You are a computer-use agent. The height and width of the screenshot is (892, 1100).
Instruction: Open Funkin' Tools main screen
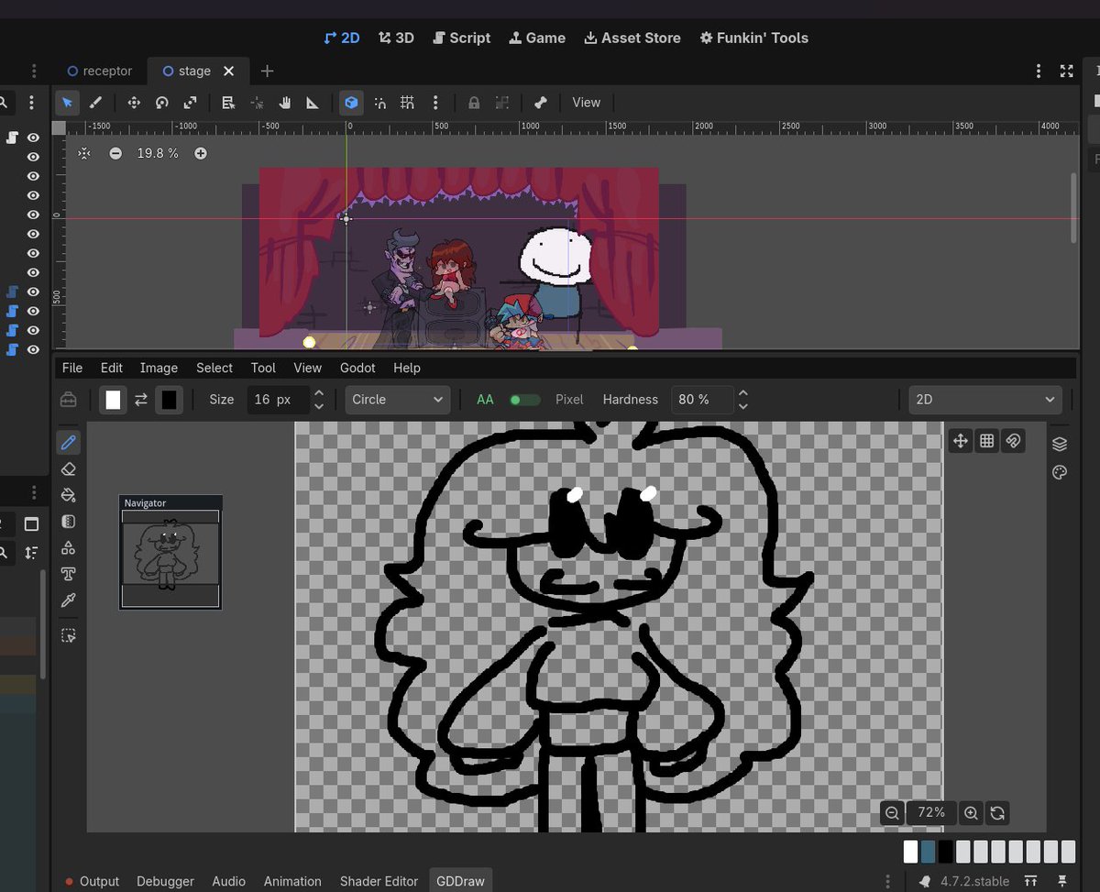point(753,38)
